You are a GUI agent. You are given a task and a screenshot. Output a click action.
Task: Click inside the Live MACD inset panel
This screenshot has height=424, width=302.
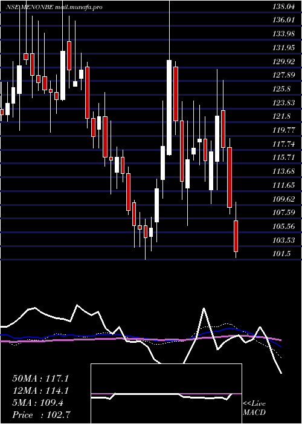(x=166, y=394)
